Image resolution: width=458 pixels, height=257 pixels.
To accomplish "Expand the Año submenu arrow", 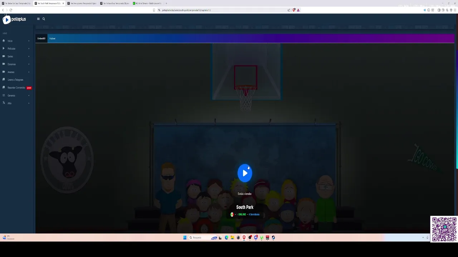I will (x=29, y=104).
